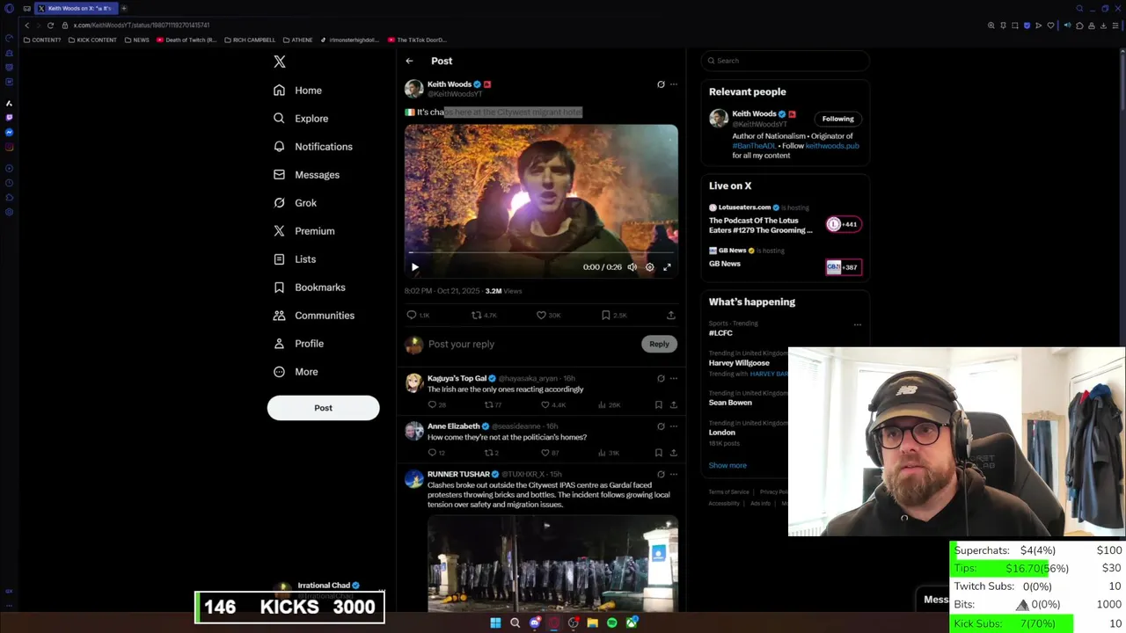Open a new browser tab
Screen dimensions: 1126x633
click(124, 8)
